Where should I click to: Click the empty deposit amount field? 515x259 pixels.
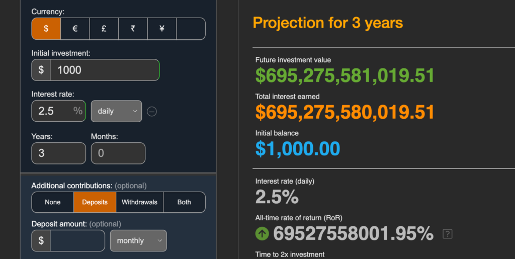pyautogui.click(x=77, y=240)
